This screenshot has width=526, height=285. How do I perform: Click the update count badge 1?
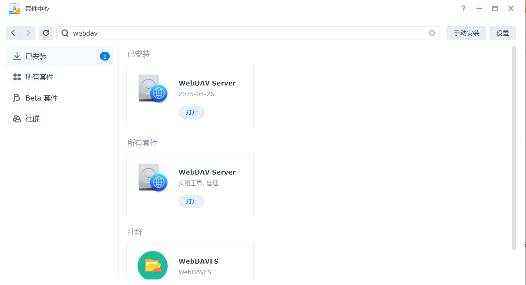coord(105,57)
